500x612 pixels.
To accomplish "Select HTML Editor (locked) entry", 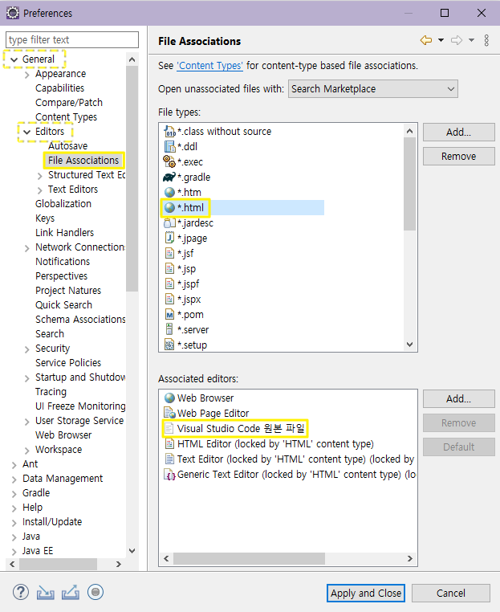I will point(275,444).
